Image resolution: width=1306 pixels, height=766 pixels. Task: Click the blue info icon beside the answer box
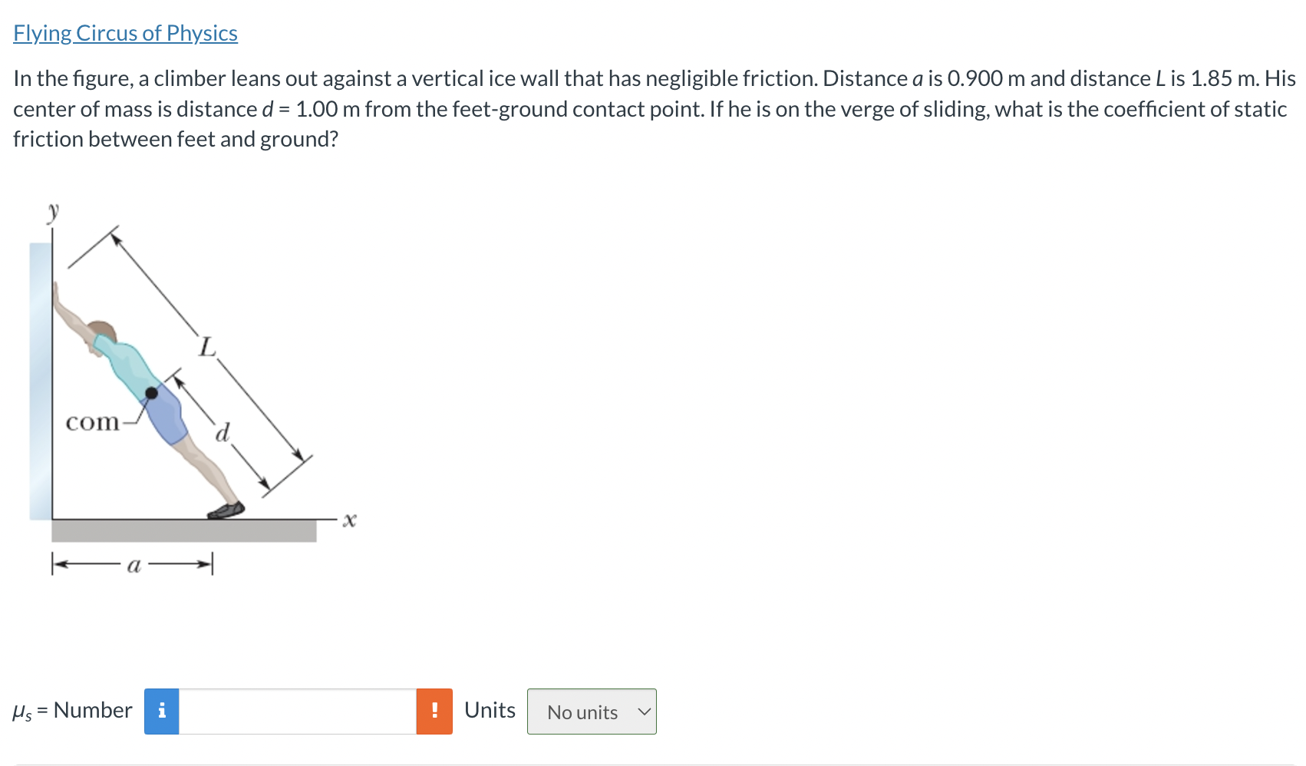point(160,712)
